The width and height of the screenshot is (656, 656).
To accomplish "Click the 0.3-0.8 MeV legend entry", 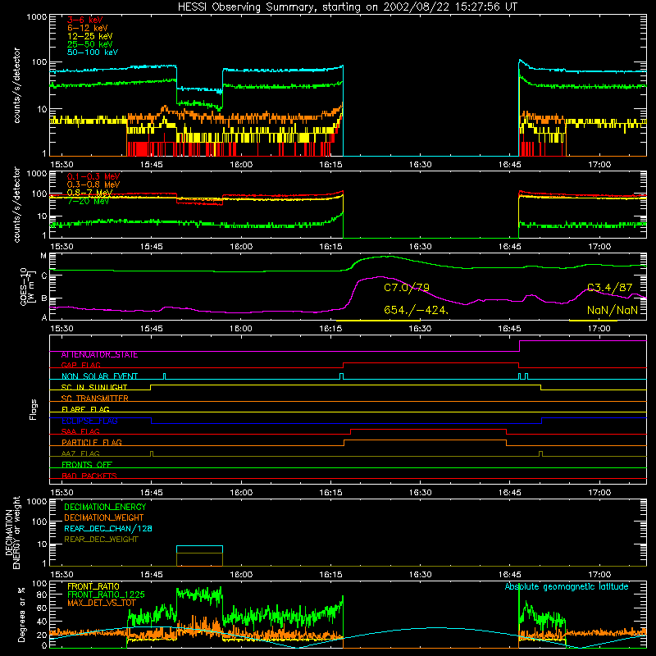I will (x=93, y=184).
